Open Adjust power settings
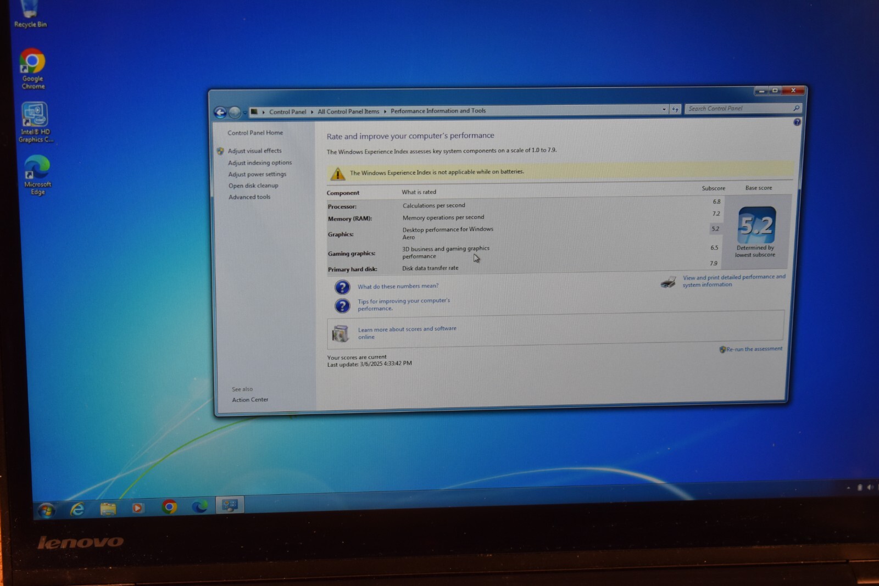The image size is (879, 586). pos(257,175)
